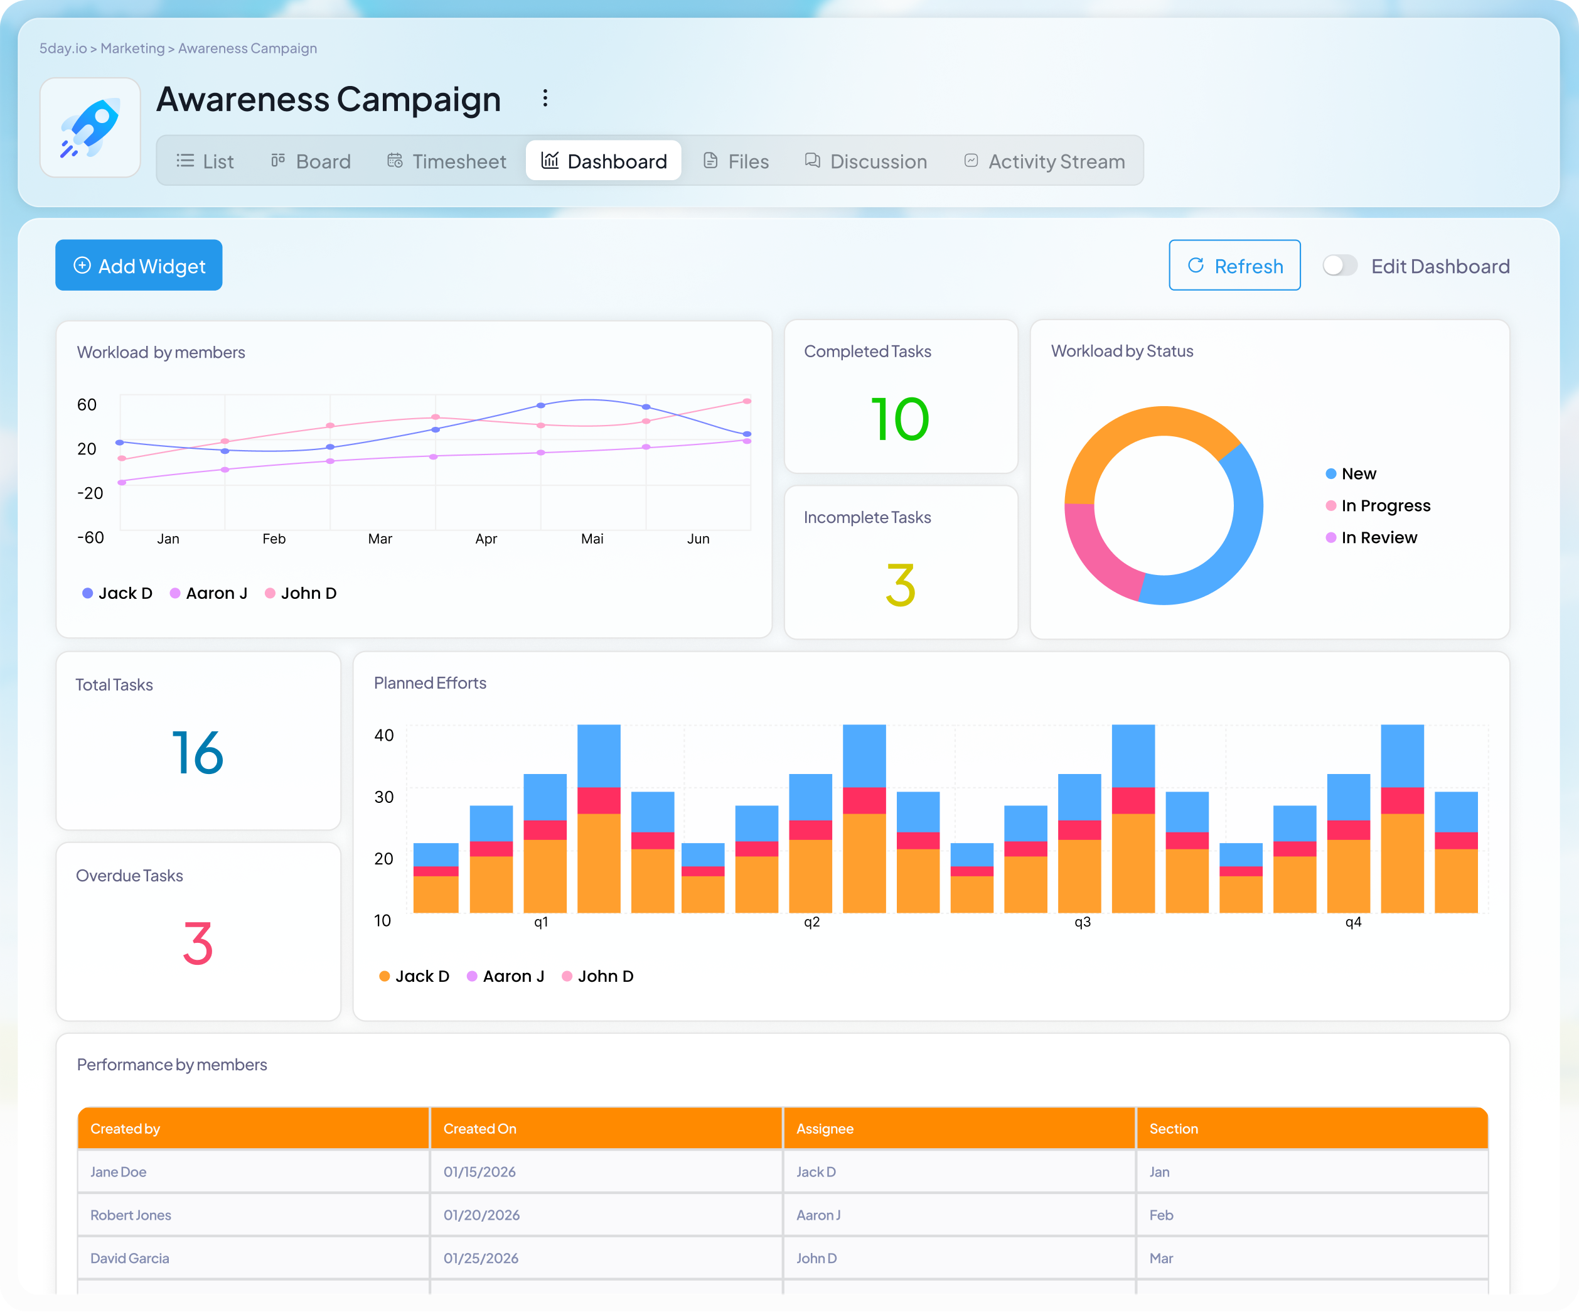The height and width of the screenshot is (1312, 1579).
Task: Click the Mar section cell in table
Action: click(1312, 1259)
